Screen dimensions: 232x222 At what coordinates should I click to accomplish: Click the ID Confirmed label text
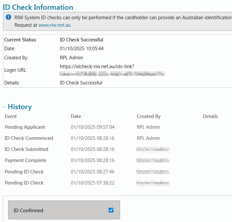click(28, 211)
